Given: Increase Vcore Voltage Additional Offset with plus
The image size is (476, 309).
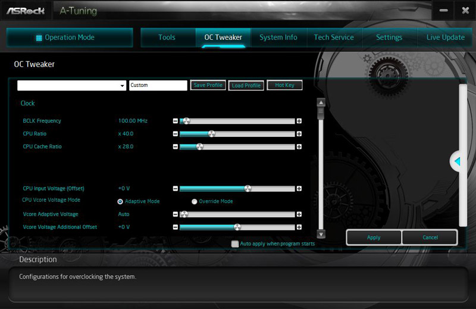Looking at the screenshot, I should (x=299, y=227).
